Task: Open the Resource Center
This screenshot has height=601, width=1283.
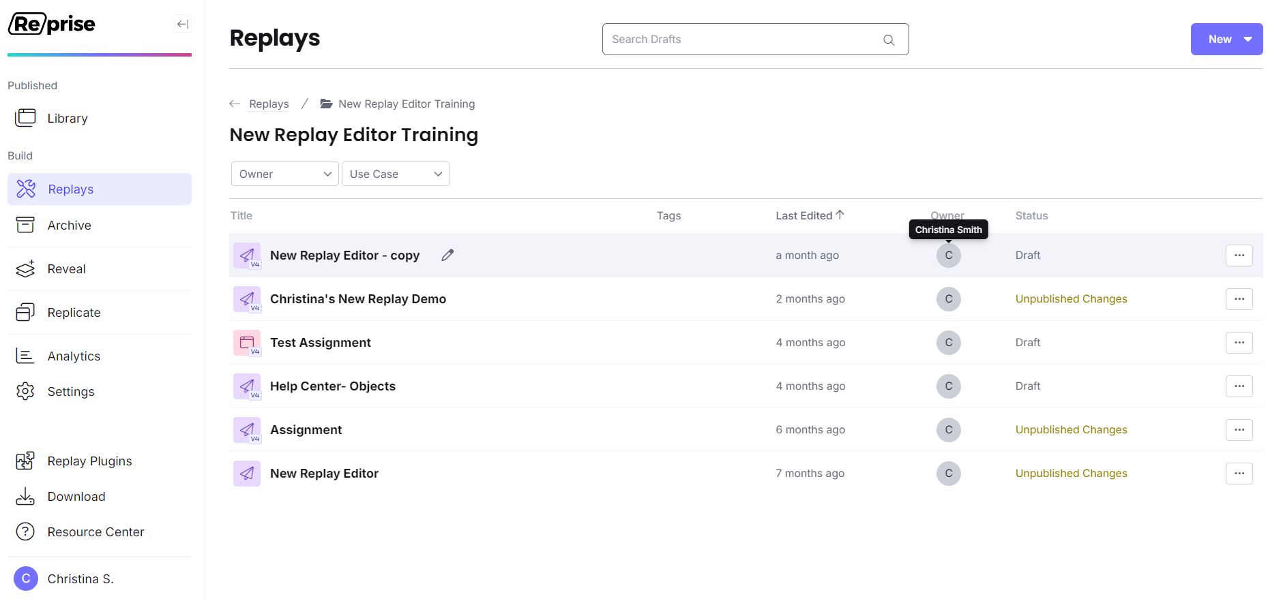Action: point(100,531)
